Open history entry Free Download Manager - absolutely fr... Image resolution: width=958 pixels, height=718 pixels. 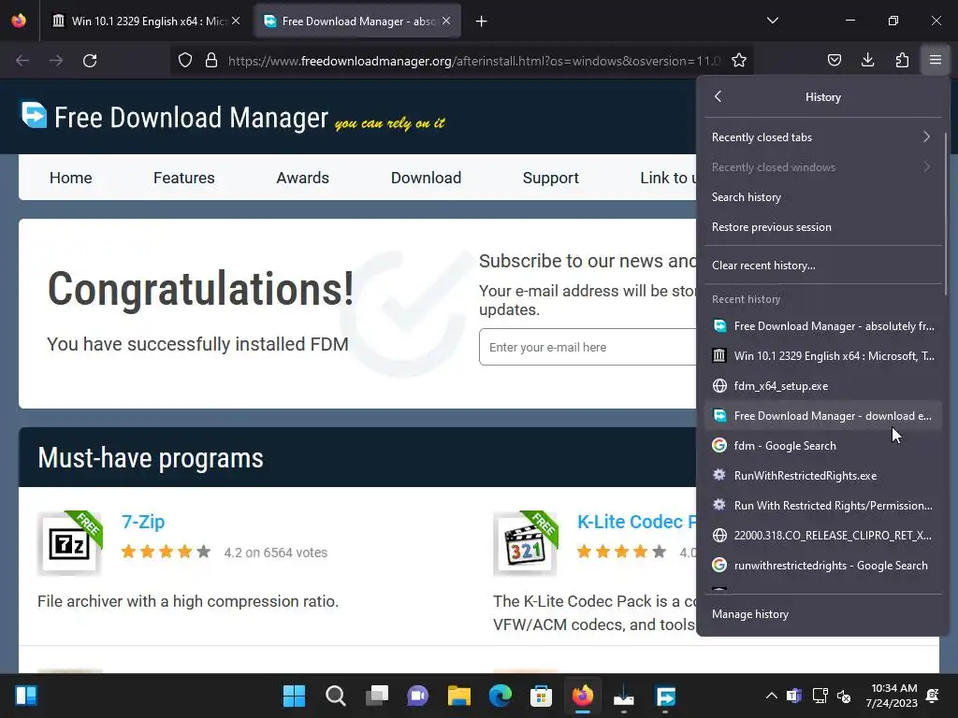pyautogui.click(x=822, y=326)
